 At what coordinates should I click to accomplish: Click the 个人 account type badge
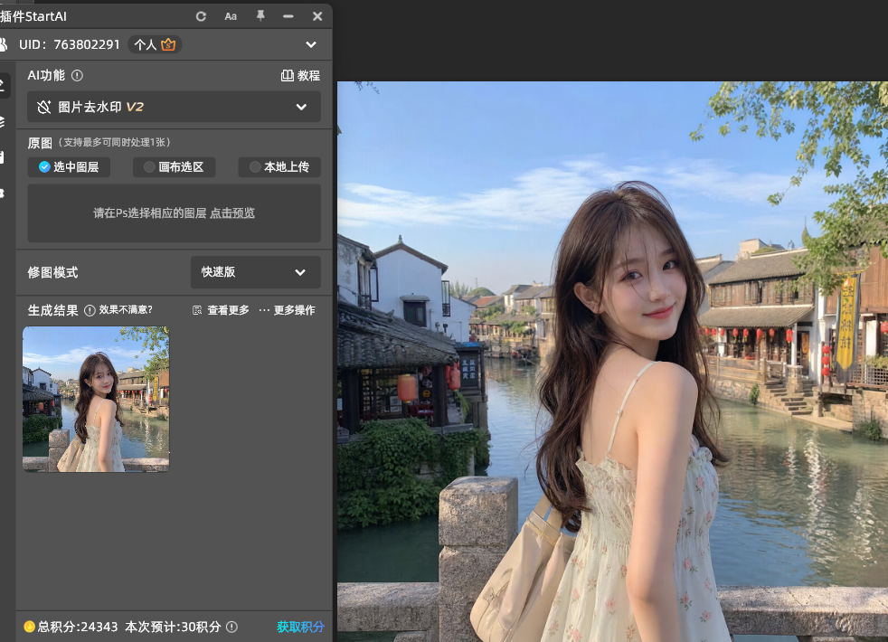[x=145, y=44]
